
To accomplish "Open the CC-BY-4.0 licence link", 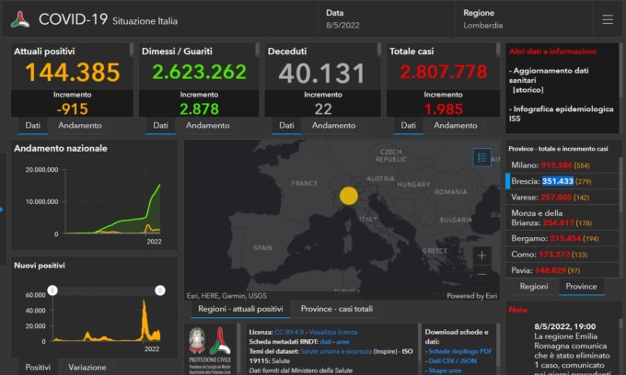I will click(289, 332).
